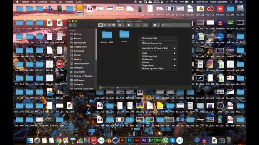Viewport: 259px width, 145px height.
Task: Open the gear action dropdown in Finder
Action: coord(129,25)
